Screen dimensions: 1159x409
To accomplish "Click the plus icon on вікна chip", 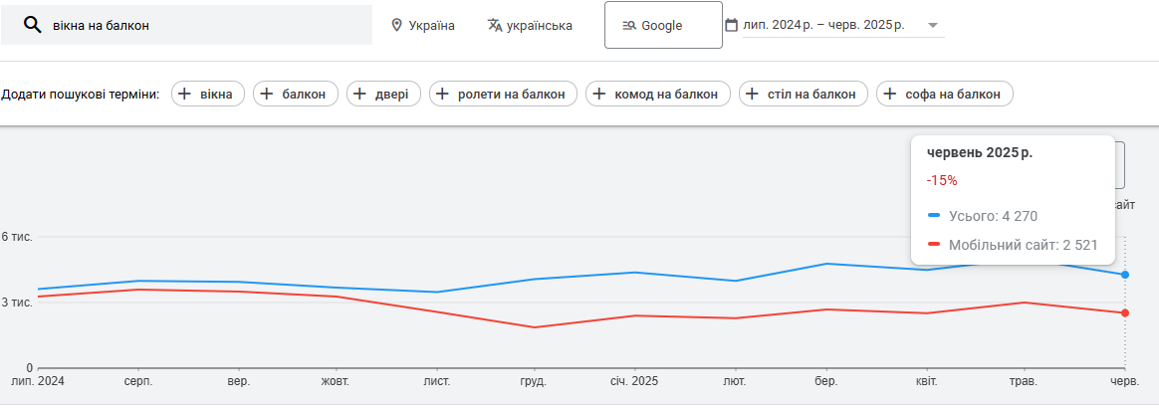I will (185, 94).
